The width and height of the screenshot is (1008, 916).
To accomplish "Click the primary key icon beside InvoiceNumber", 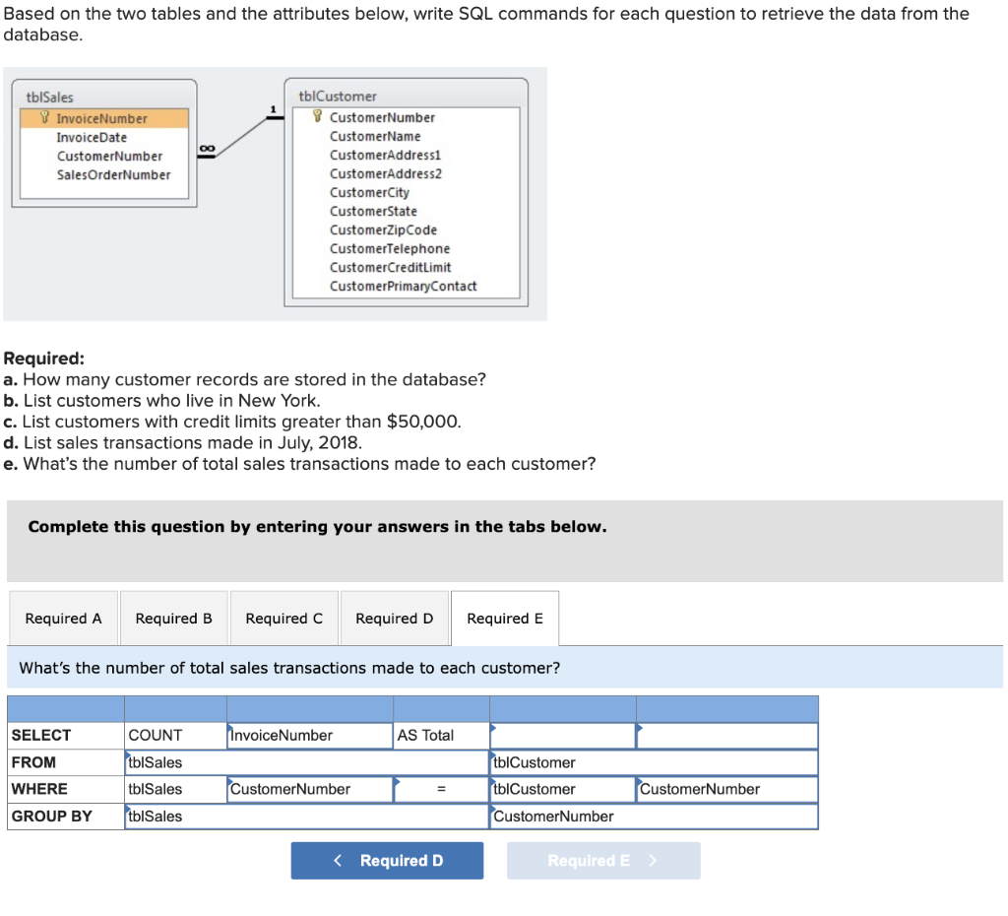I will pyautogui.click(x=46, y=118).
